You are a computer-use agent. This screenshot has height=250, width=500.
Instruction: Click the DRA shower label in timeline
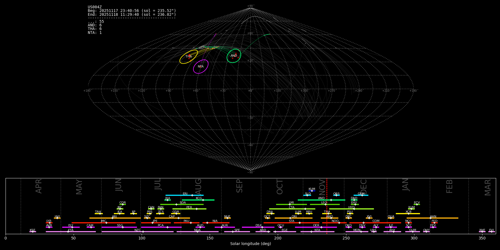tap(270, 212)
